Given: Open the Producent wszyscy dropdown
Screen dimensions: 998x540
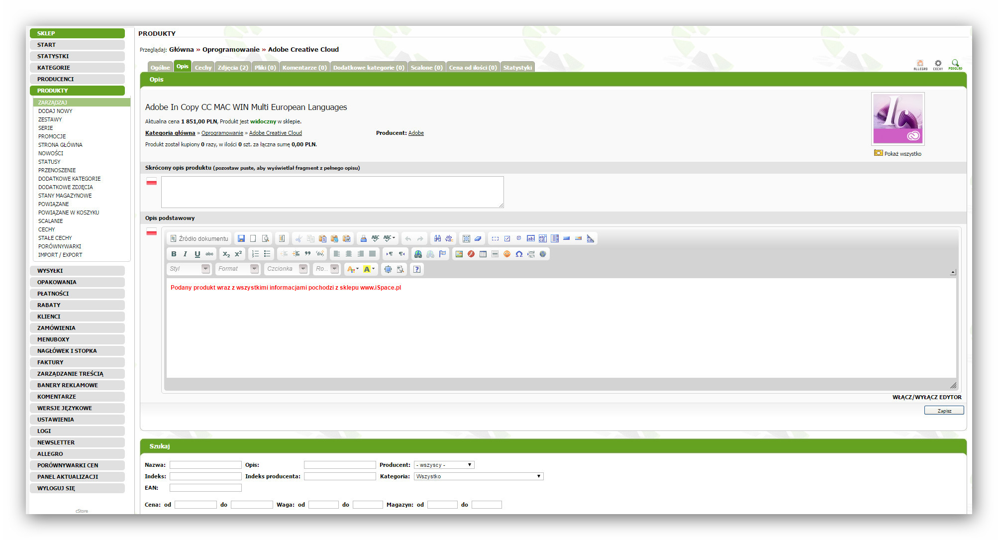Looking at the screenshot, I should [x=444, y=465].
